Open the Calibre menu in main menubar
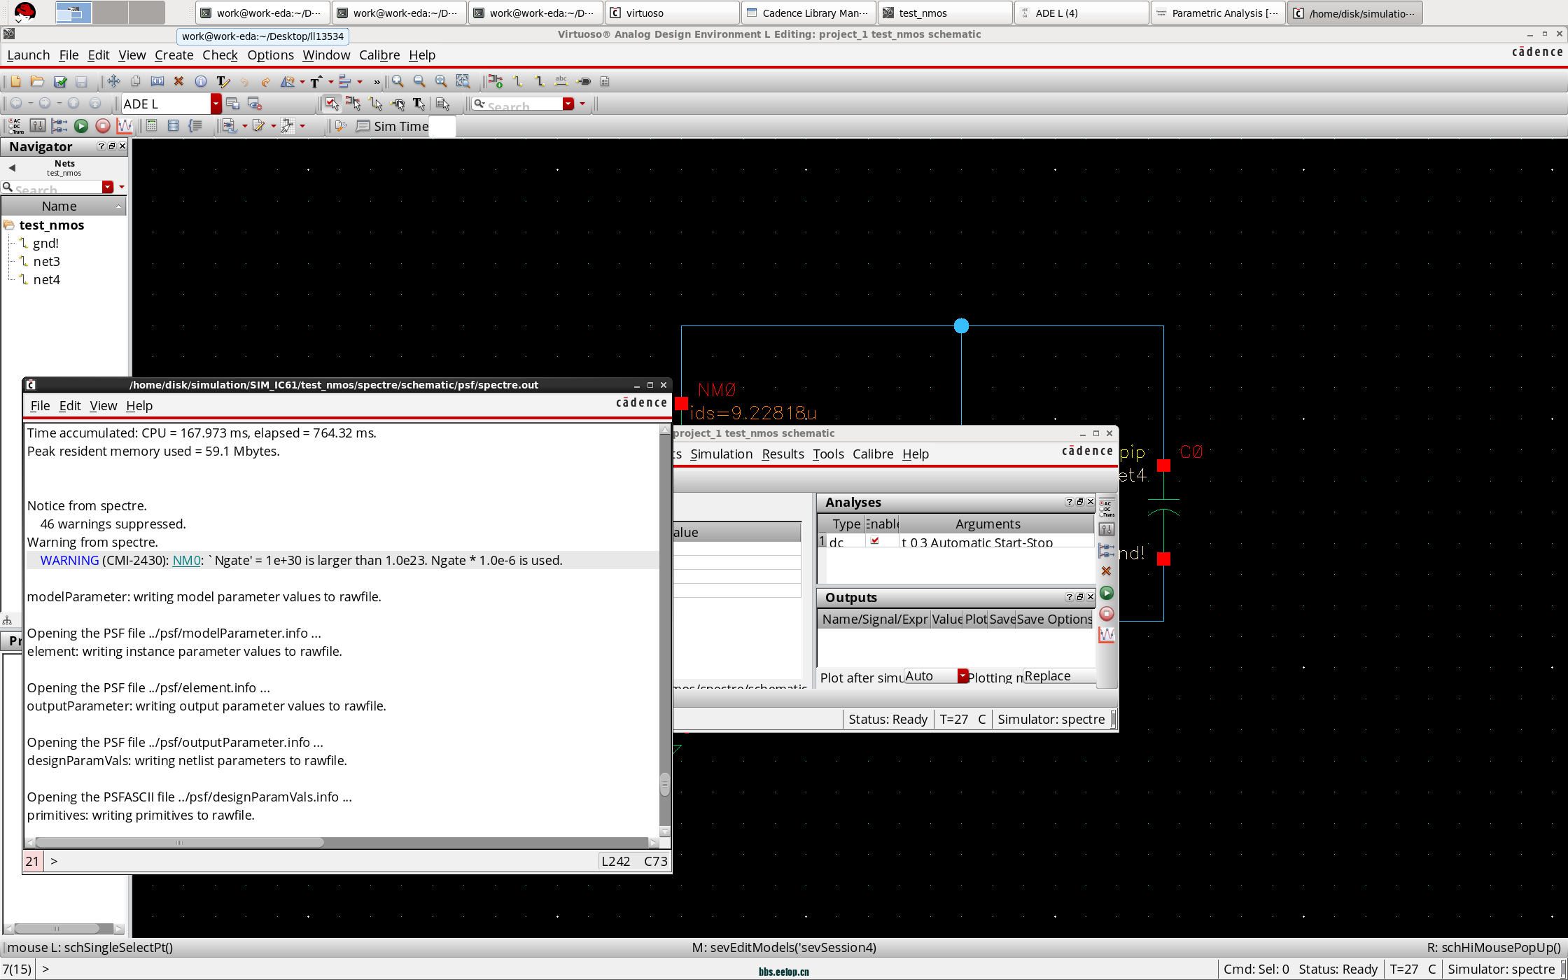1568x980 pixels. coord(379,55)
